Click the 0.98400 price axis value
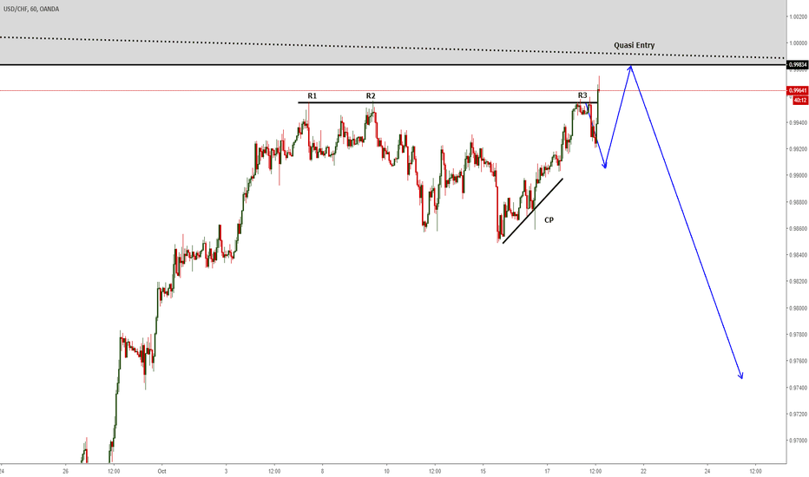809x477 pixels. [798, 255]
